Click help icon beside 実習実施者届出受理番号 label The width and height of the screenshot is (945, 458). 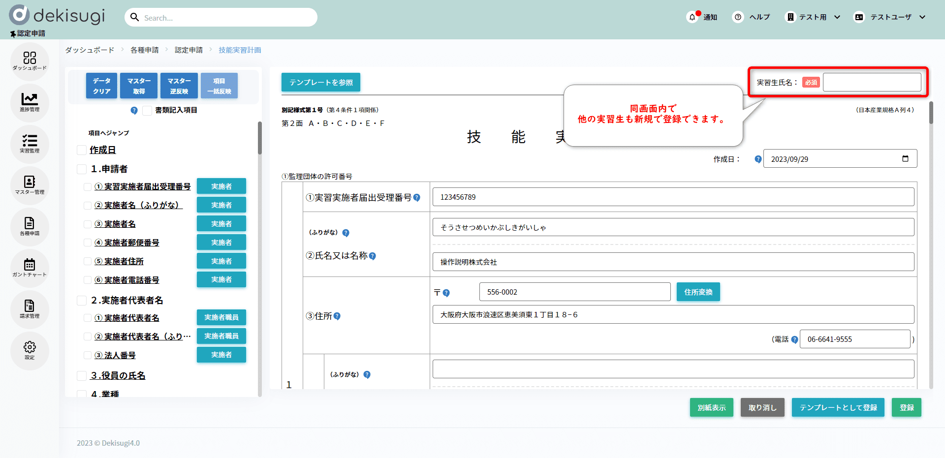click(417, 198)
